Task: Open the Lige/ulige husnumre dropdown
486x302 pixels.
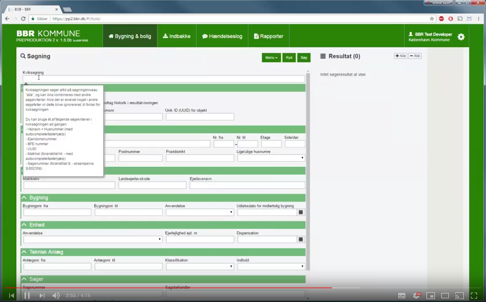Action: tap(271, 158)
